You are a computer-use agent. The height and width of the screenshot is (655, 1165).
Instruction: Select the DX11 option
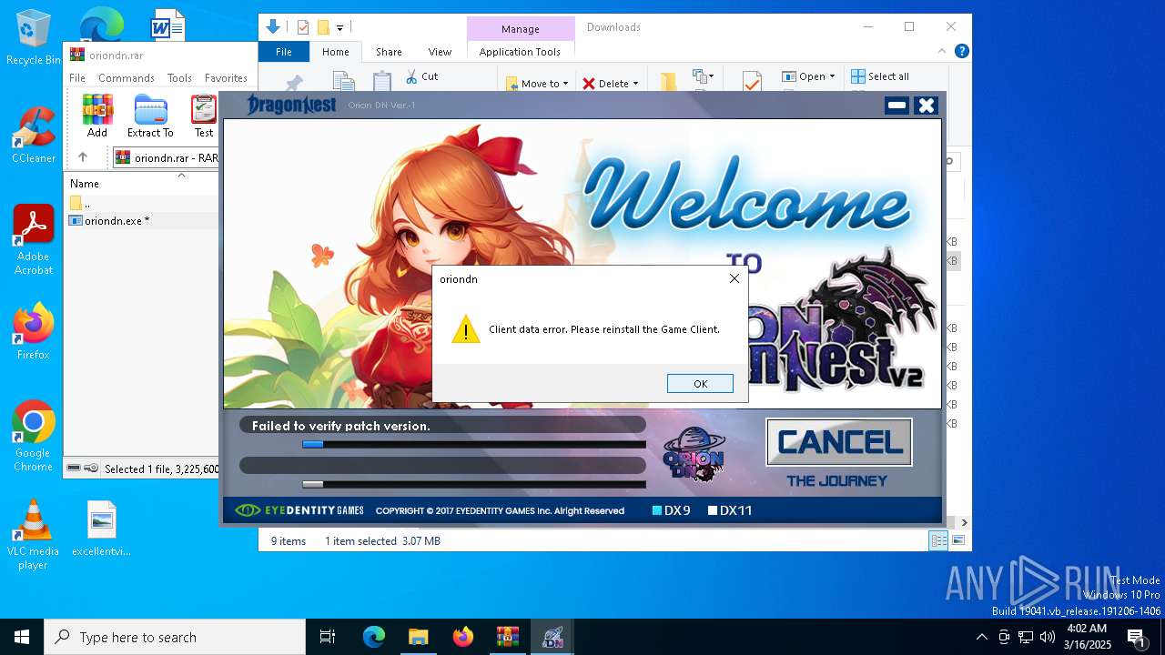point(731,510)
